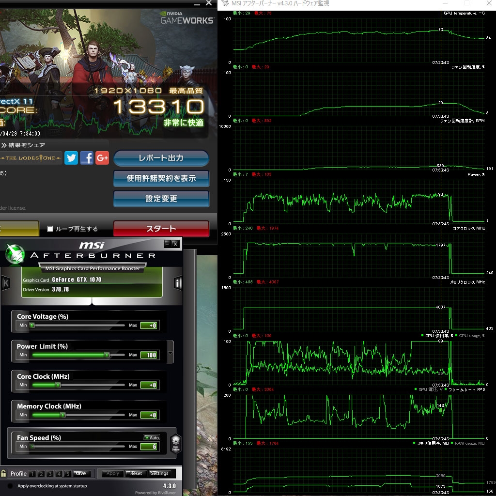Reset Afterburner to default values
The image size is (496, 496).
(136, 474)
